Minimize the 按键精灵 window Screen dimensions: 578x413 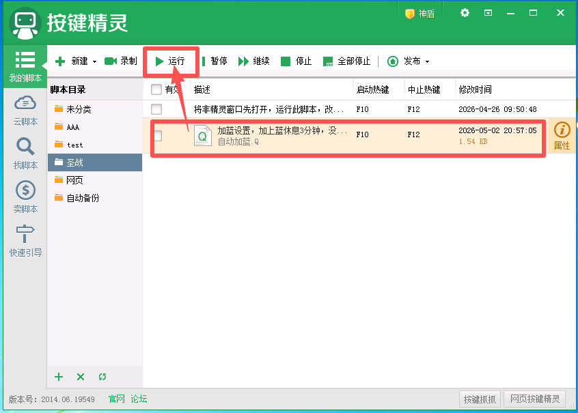tap(510, 13)
